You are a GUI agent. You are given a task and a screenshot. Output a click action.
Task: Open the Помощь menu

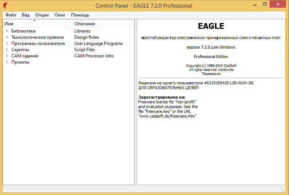point(80,15)
